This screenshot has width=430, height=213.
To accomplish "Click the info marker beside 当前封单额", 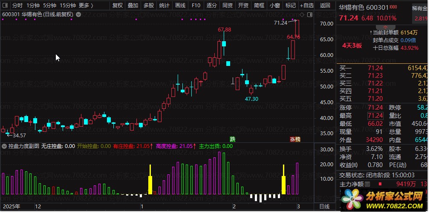I will coord(371,32).
